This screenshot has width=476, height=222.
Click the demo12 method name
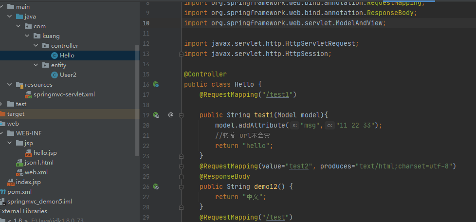266,186
